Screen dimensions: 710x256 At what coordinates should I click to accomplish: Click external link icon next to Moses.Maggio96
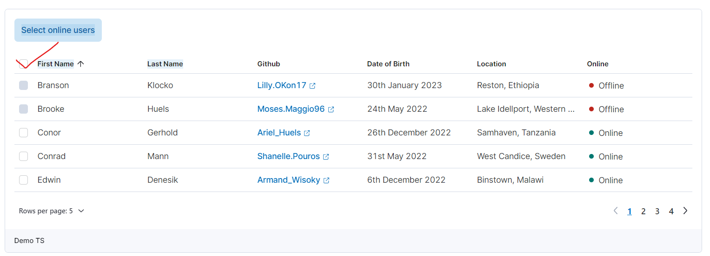tap(331, 109)
